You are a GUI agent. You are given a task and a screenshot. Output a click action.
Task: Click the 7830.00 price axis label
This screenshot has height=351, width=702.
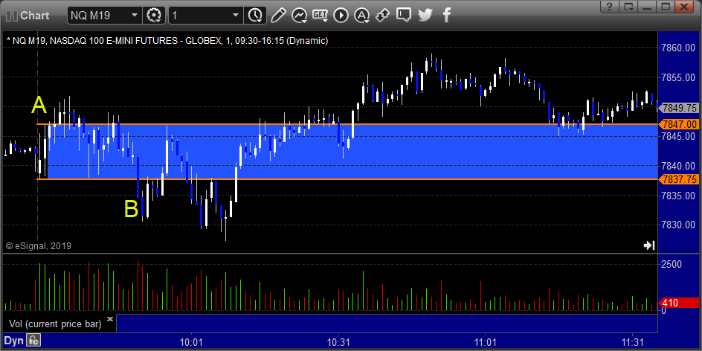point(679,225)
